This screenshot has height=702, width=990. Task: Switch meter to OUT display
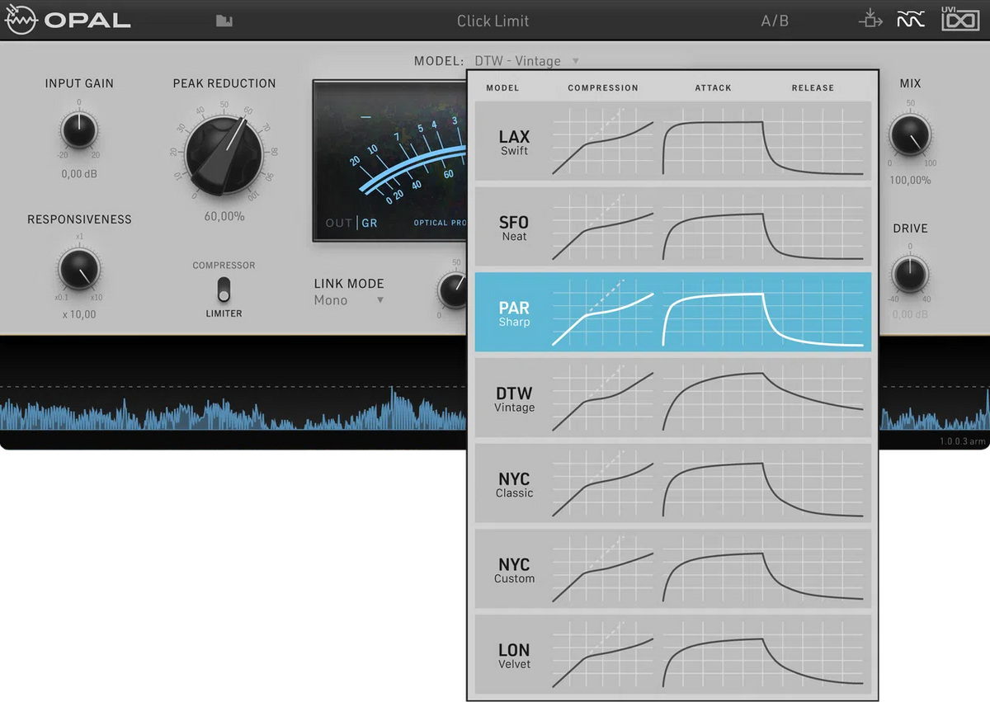click(x=338, y=224)
